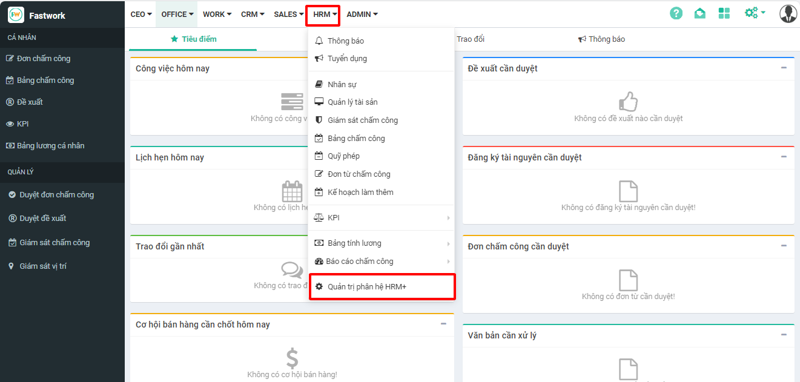Viewport: 800px width, 382px height.
Task: Open Quản lý tài sản menu entry
Action: coord(352,102)
